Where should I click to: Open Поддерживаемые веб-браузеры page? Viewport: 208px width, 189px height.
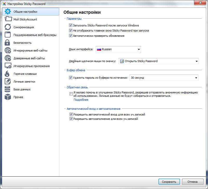(31, 35)
